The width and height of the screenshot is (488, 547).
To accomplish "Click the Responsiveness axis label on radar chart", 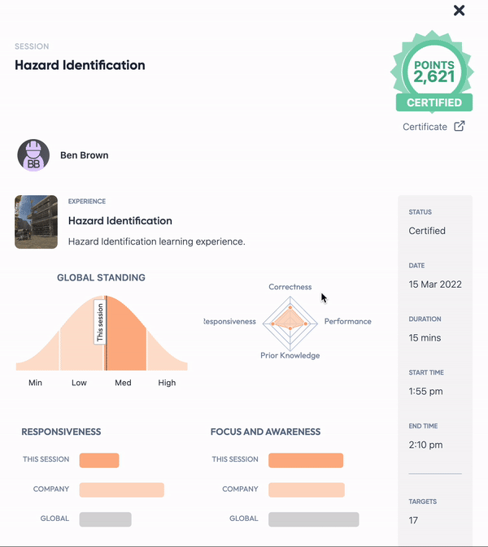I will click(x=229, y=321).
